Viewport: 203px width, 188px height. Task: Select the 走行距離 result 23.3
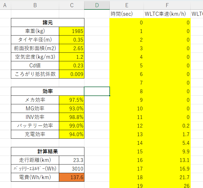71,160
